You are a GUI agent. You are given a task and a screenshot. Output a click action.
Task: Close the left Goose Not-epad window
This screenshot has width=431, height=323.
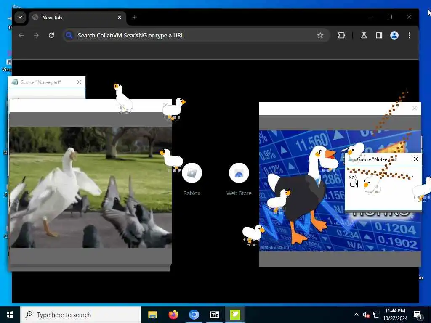(x=79, y=82)
